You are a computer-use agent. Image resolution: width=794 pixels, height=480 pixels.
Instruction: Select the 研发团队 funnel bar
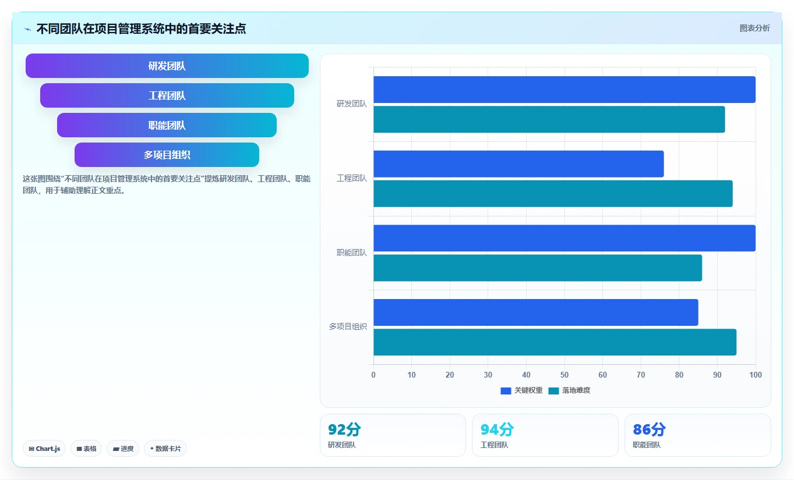167,66
